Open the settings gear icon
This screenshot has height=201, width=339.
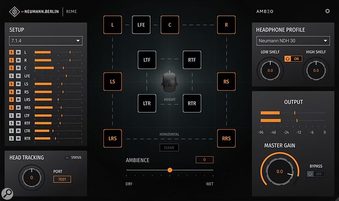(328, 11)
